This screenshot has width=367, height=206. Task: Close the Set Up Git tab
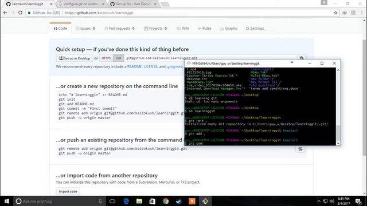(x=155, y=4)
